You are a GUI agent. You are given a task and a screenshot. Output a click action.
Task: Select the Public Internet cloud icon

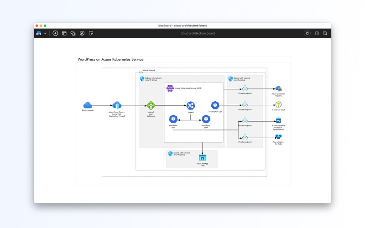click(x=88, y=105)
